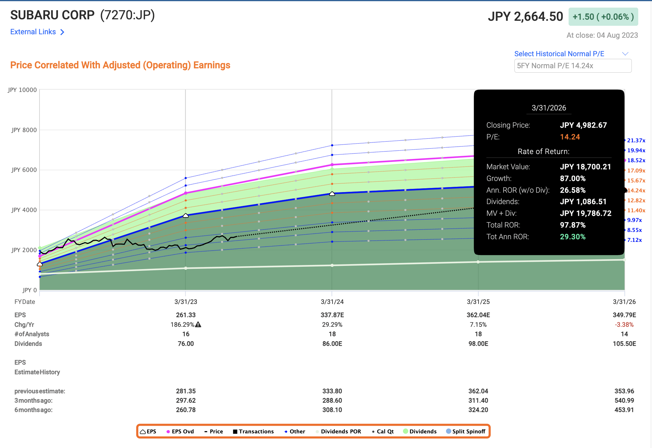Click chevron beside Select Historical Normal P/E
652x448 pixels.
(625, 54)
